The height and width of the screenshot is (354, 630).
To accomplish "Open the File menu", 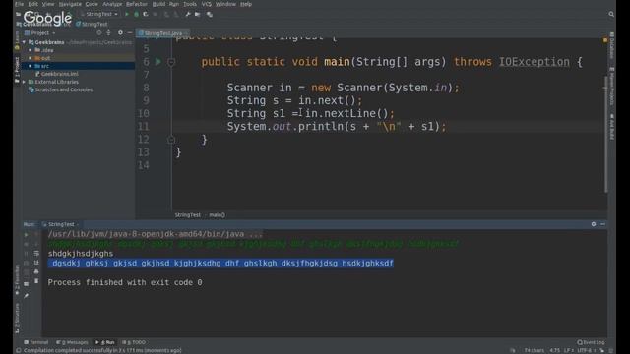I will pos(19,4).
